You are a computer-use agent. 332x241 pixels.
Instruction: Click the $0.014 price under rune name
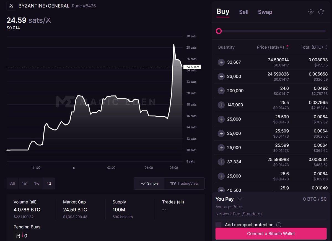13,28
